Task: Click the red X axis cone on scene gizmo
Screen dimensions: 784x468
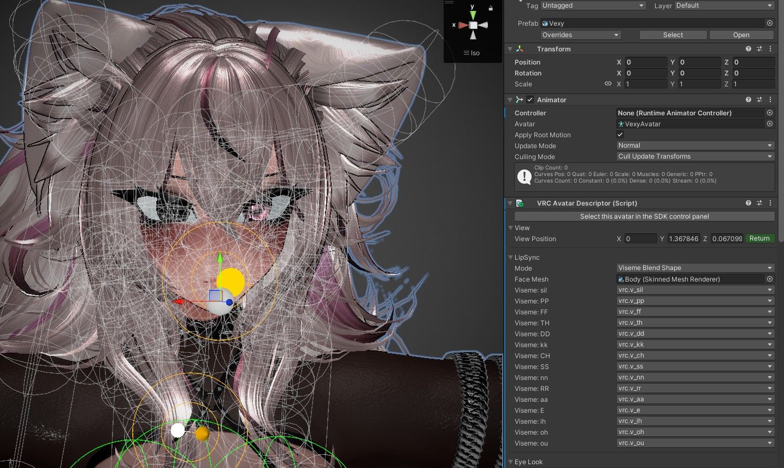Action: [463, 25]
